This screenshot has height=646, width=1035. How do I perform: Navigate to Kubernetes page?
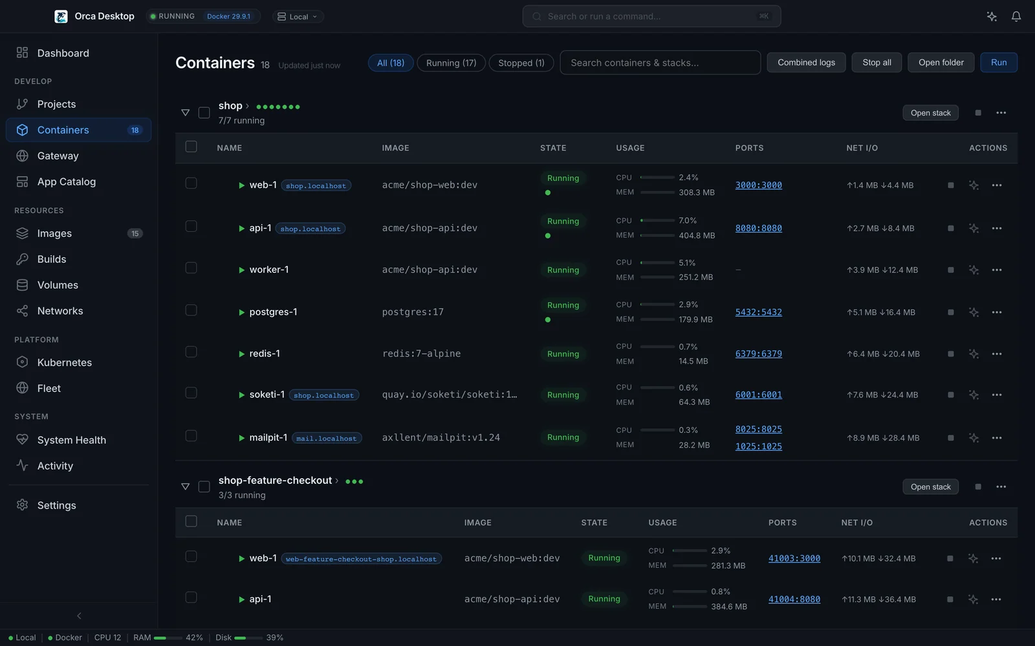coord(78,362)
